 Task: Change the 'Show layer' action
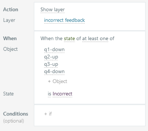[x=52, y=10]
